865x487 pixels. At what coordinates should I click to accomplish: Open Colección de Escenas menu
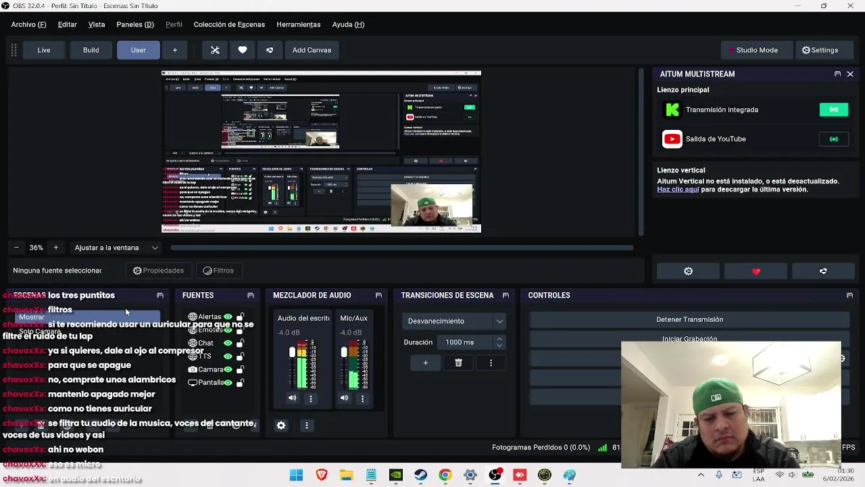[229, 24]
